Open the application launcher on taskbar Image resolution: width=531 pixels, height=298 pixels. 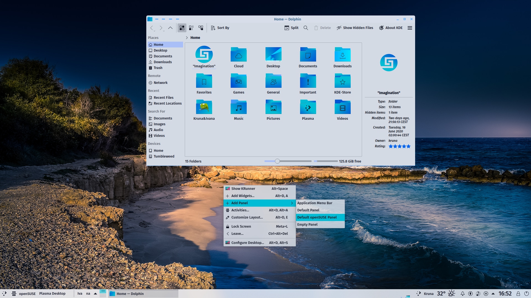pos(4,294)
